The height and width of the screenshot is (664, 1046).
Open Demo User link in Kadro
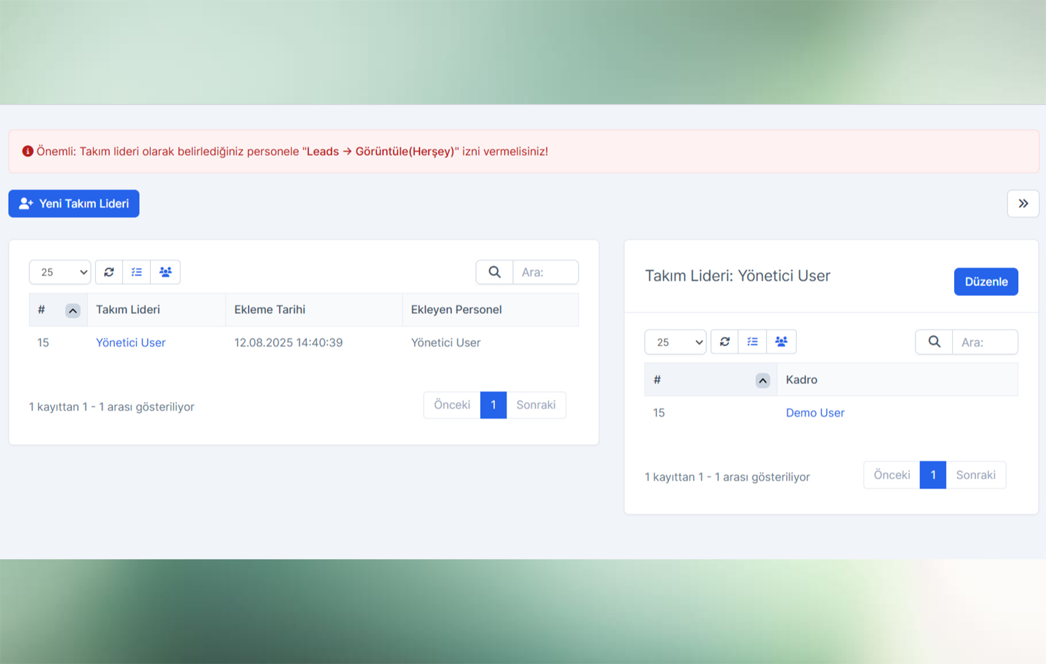pyautogui.click(x=815, y=413)
